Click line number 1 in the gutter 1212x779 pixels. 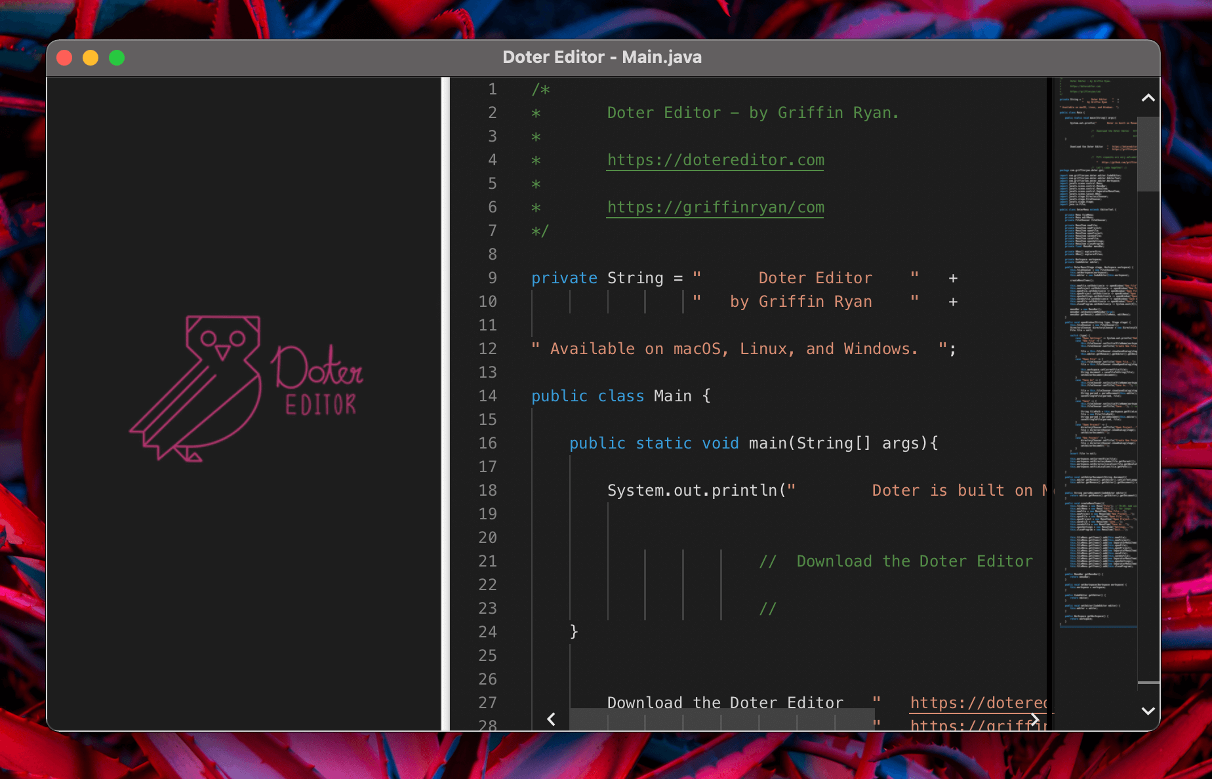point(493,89)
